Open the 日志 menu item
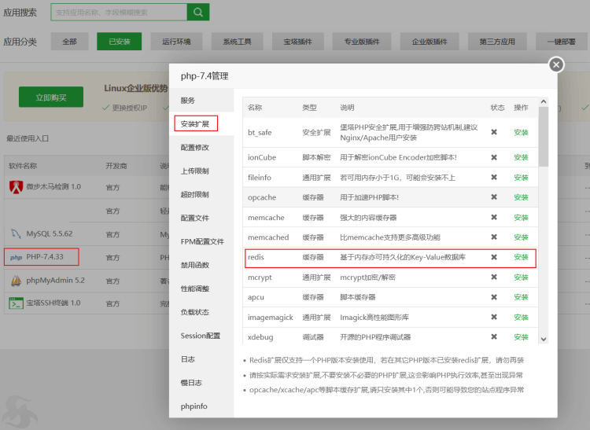 [x=201, y=359]
